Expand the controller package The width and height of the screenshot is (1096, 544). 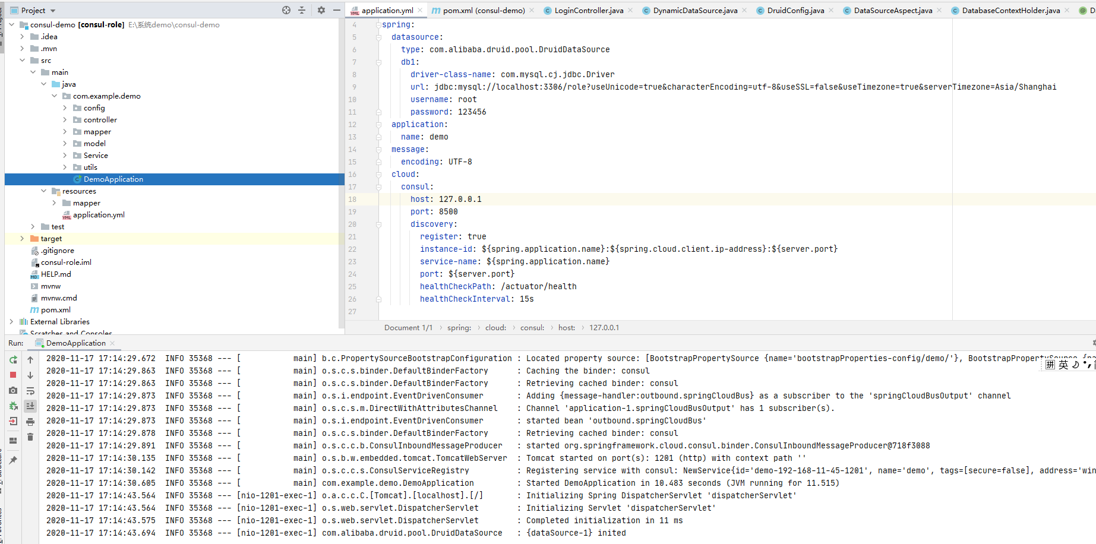(65, 120)
